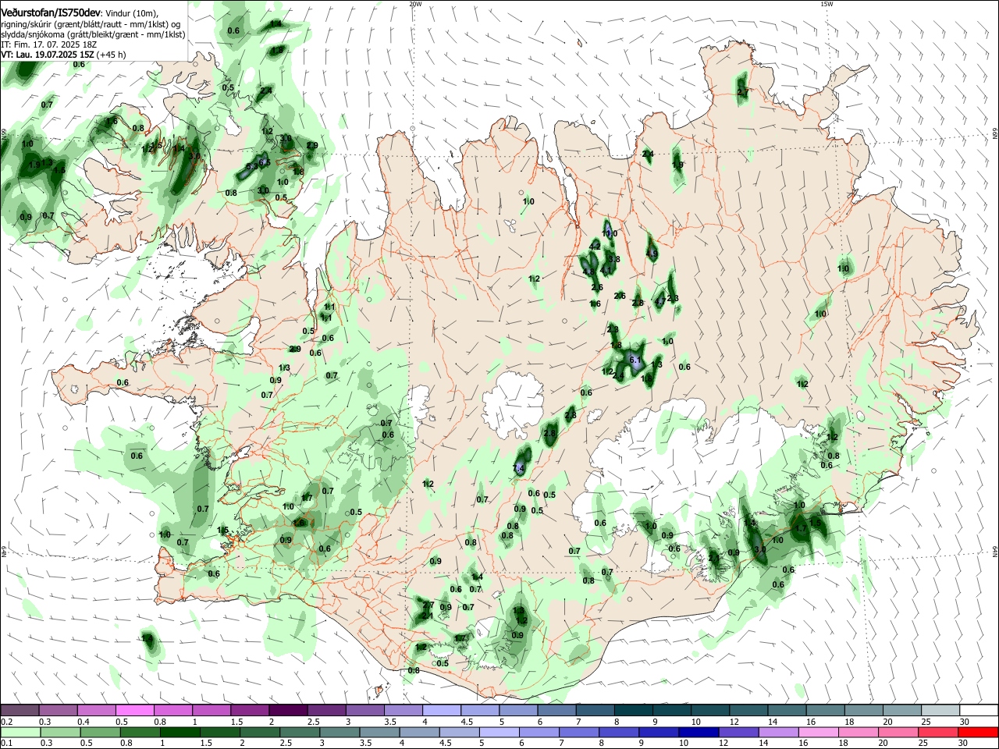
Task: Click the 6.1 precipitation value on map
Action: (x=635, y=360)
